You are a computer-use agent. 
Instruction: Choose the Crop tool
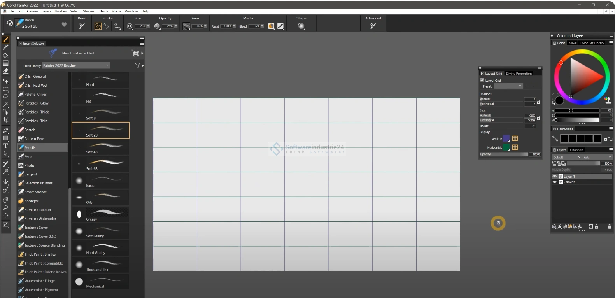[5, 120]
